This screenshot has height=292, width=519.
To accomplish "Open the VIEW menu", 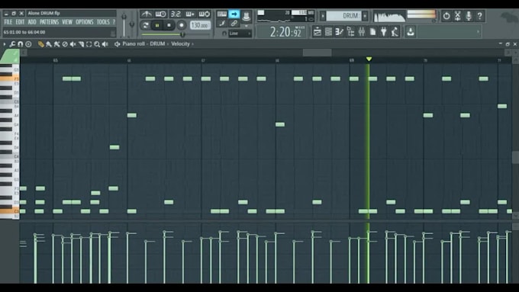I will [67, 22].
